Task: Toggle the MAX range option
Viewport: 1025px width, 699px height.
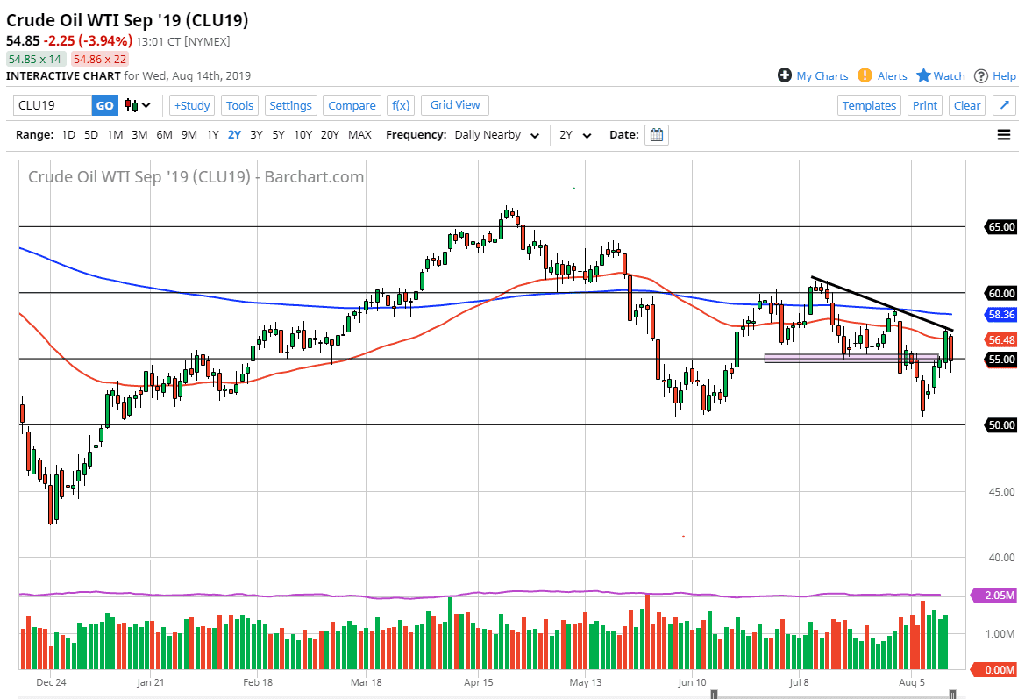Action: pos(359,134)
